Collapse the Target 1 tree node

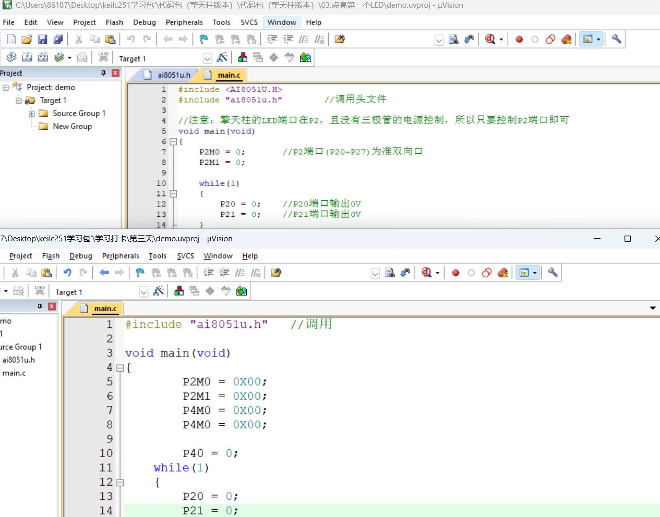(18, 100)
